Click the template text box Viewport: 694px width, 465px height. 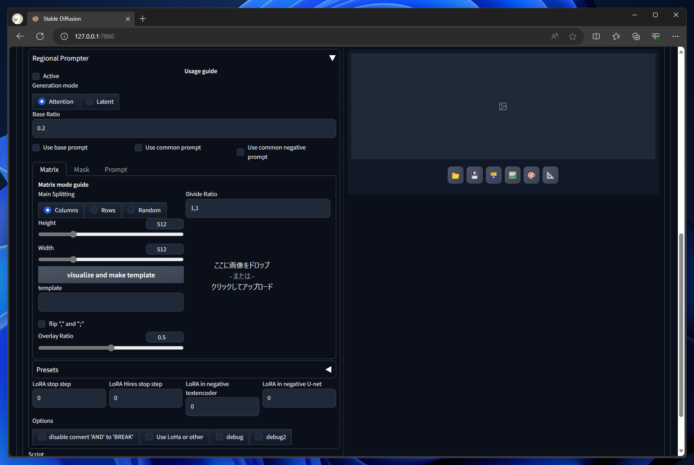point(111,302)
